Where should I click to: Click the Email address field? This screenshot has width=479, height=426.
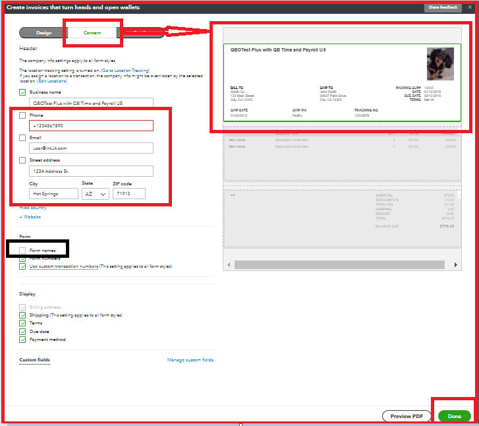pos(91,148)
